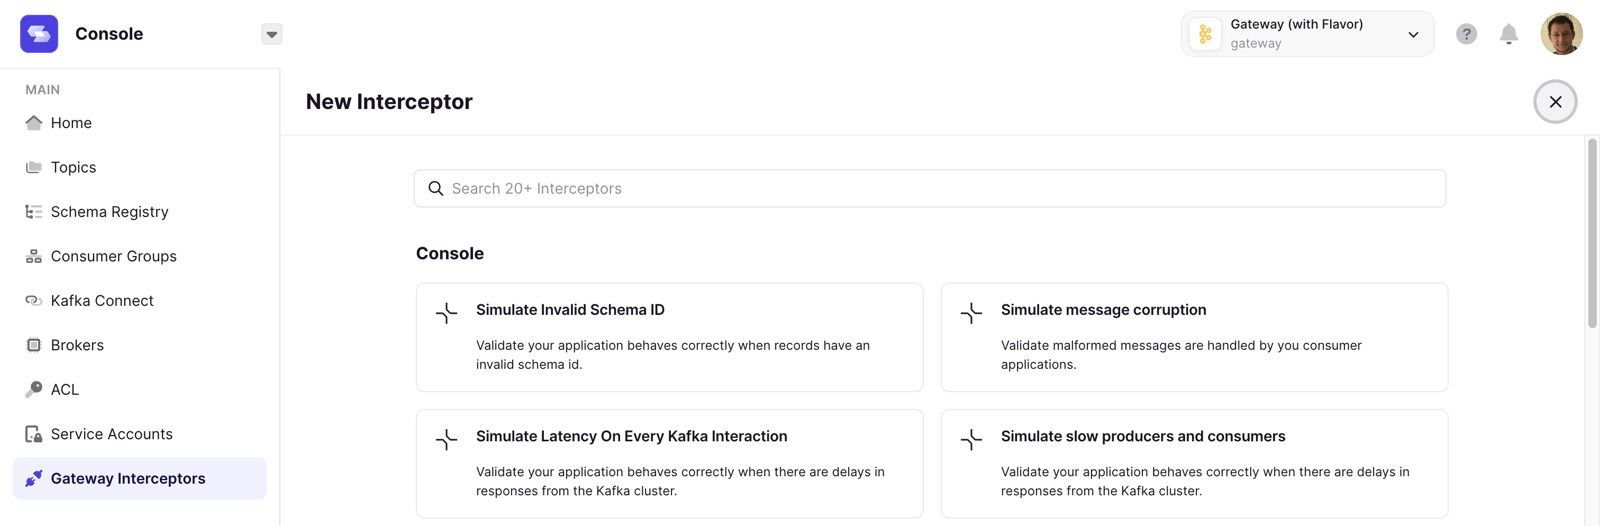Select Simulate slow producers and consumers card
Viewport: 1600px width, 526px height.
pyautogui.click(x=1194, y=463)
